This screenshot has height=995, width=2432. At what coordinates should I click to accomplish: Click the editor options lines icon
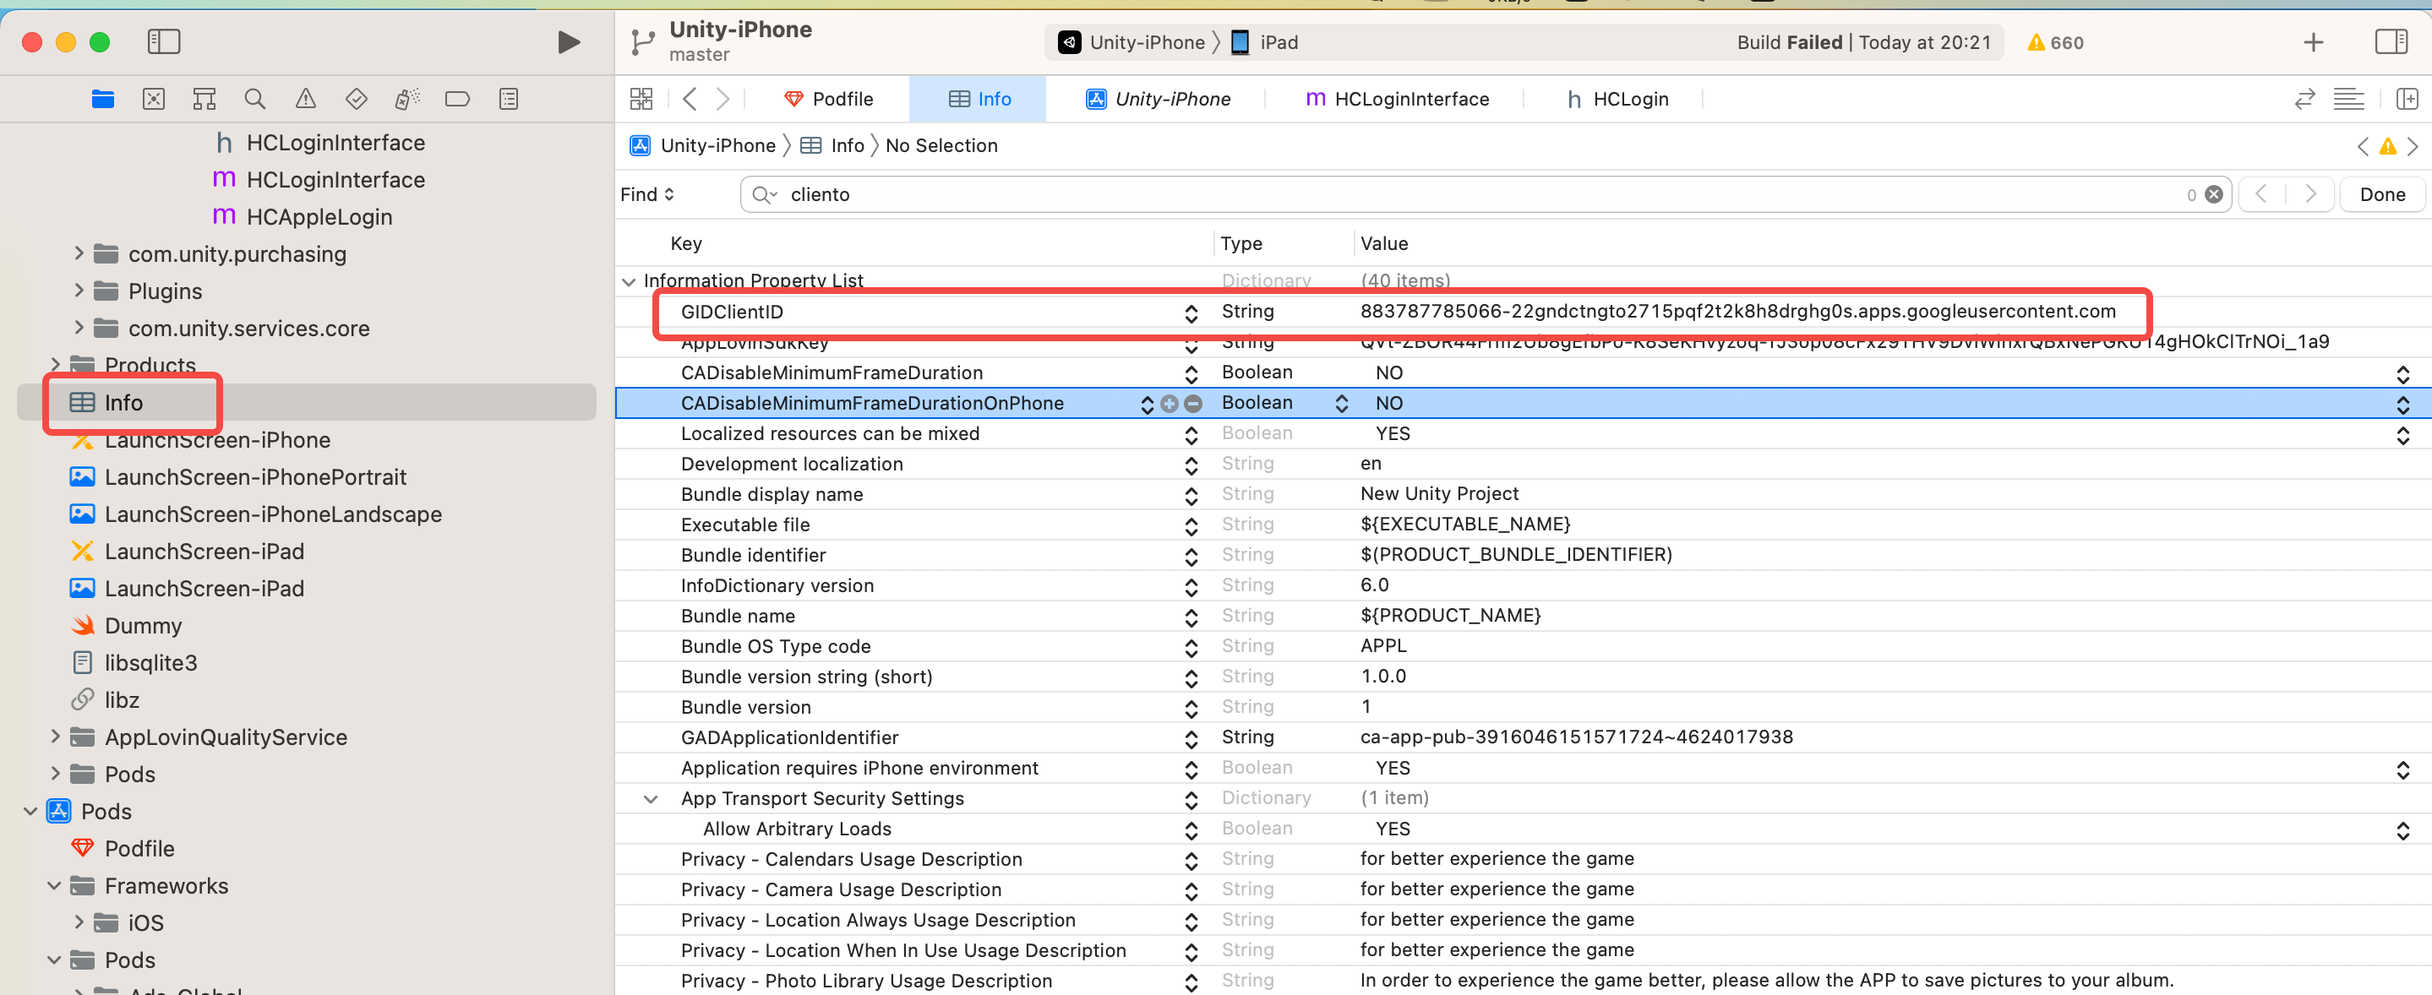click(2349, 99)
